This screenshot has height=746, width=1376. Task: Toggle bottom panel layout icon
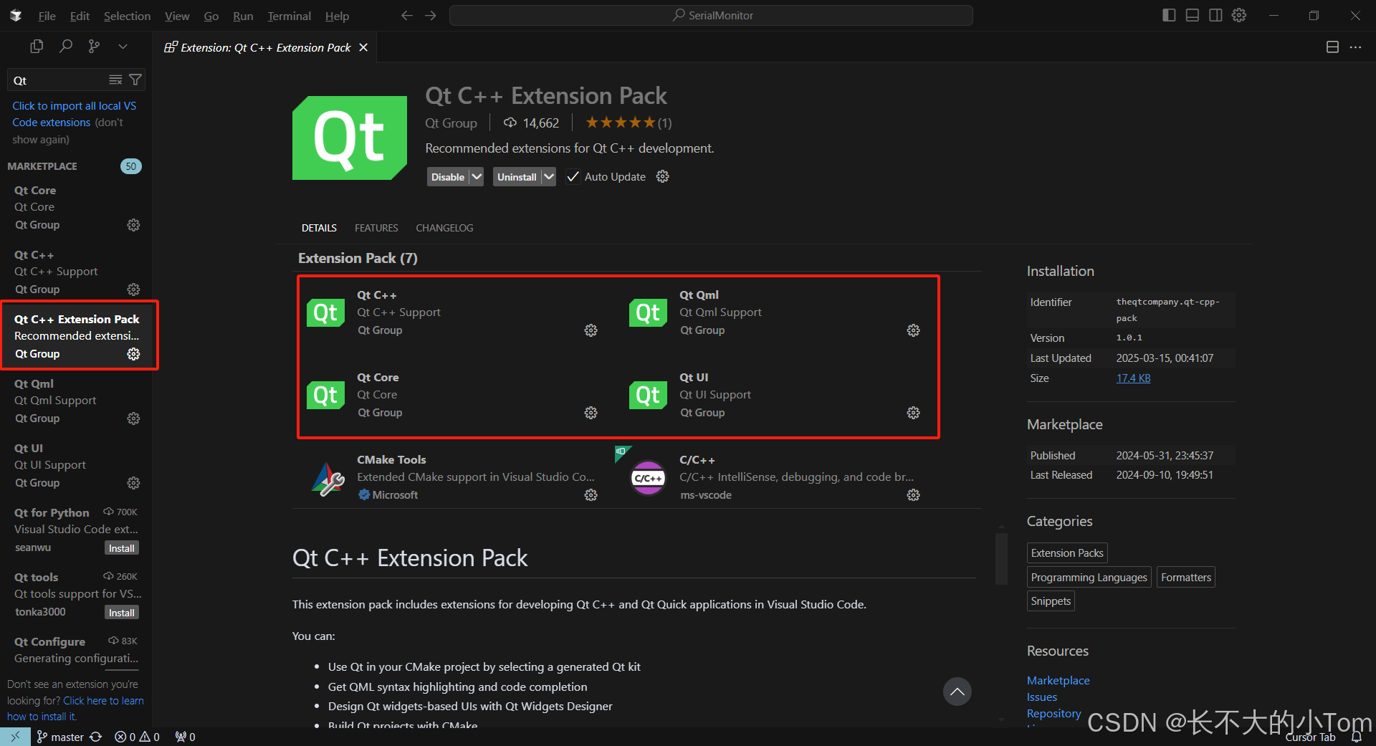point(1193,15)
